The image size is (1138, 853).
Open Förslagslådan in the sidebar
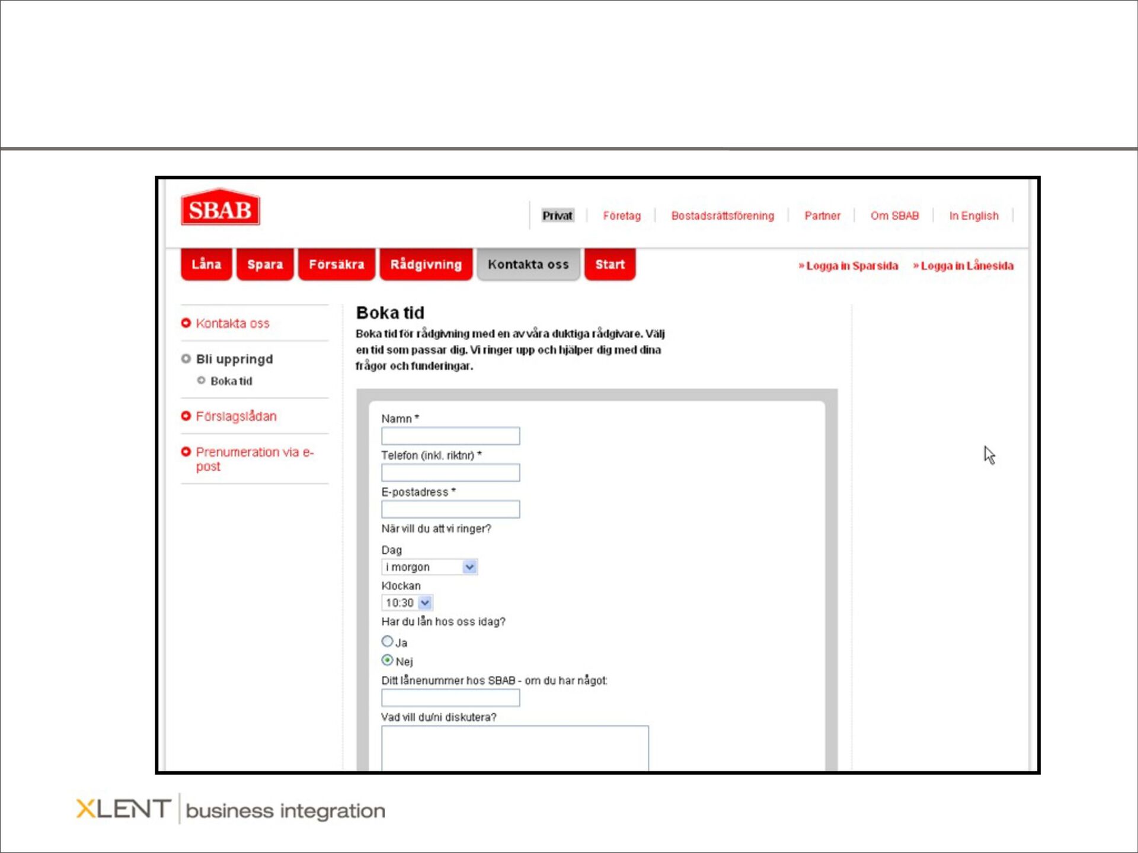[x=236, y=416]
